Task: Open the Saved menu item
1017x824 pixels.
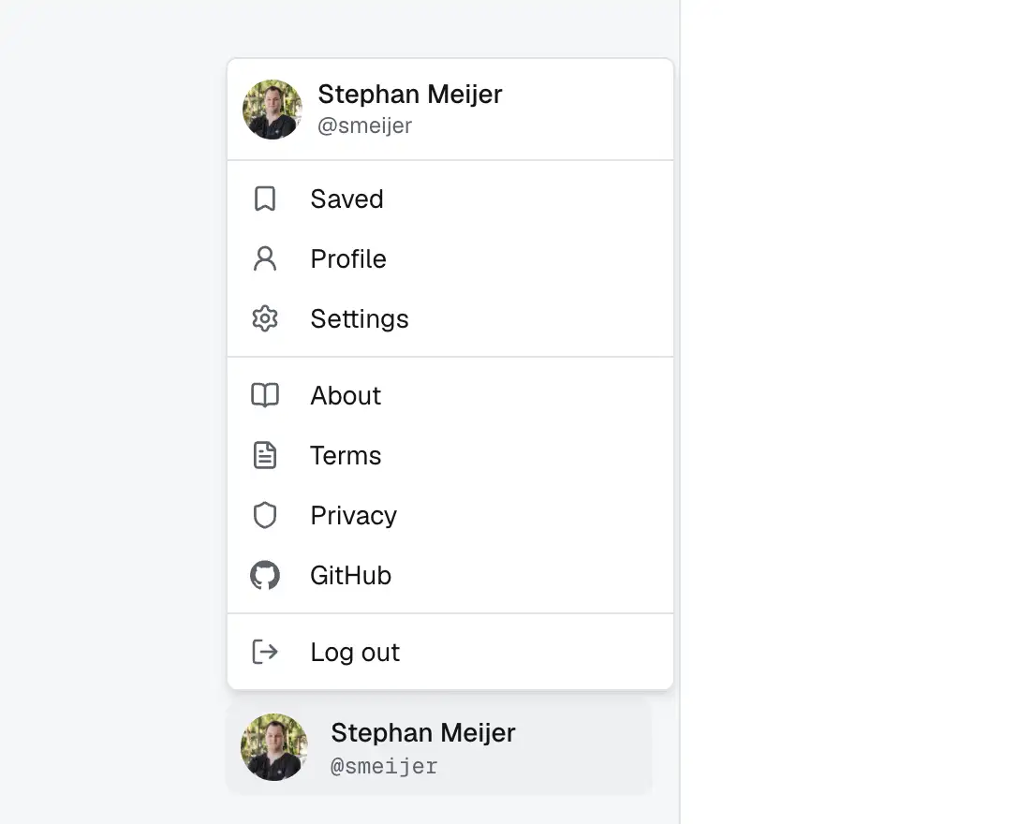Action: click(450, 199)
